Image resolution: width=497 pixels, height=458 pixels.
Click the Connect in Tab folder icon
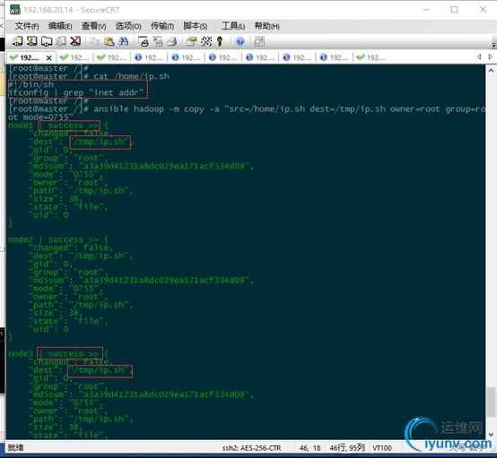pyautogui.click(x=47, y=41)
